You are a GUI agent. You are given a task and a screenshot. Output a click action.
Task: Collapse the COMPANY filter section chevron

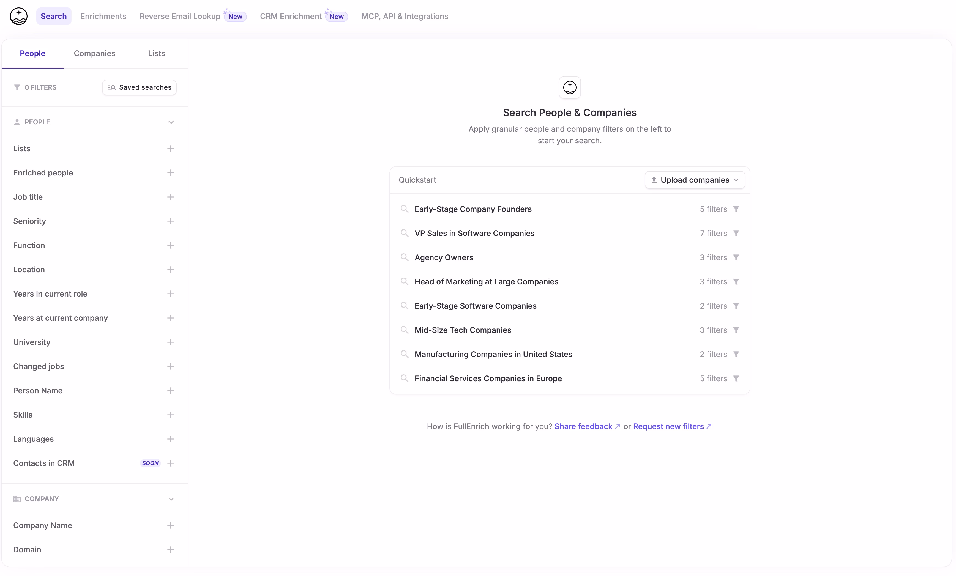pos(171,499)
